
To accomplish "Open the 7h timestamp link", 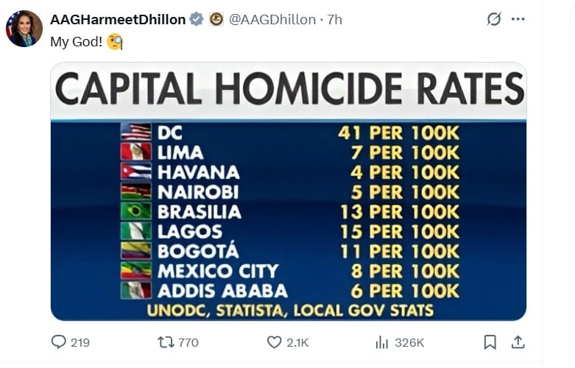I will (x=334, y=19).
